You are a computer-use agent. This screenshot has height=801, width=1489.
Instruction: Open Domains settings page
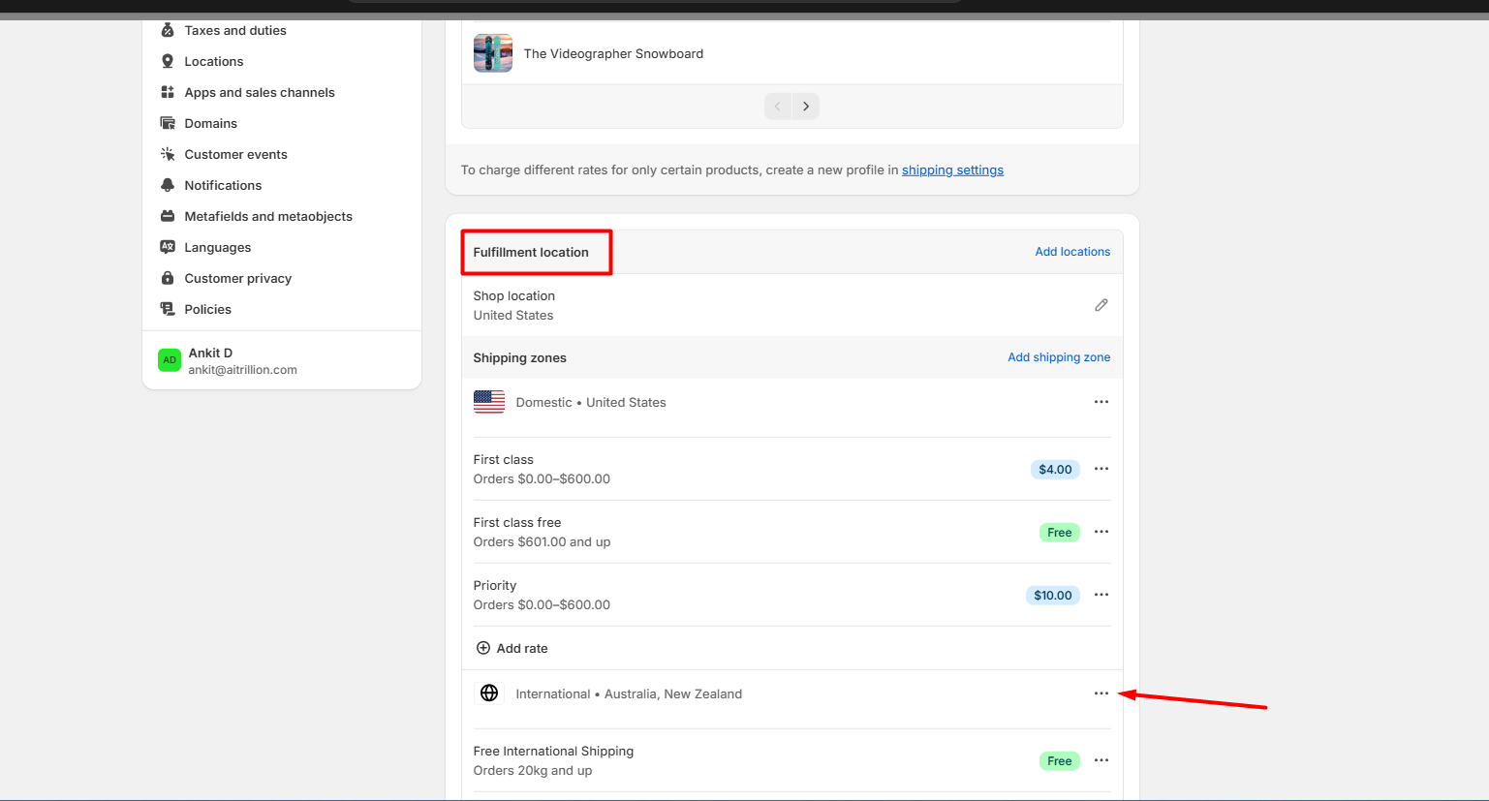click(x=210, y=123)
